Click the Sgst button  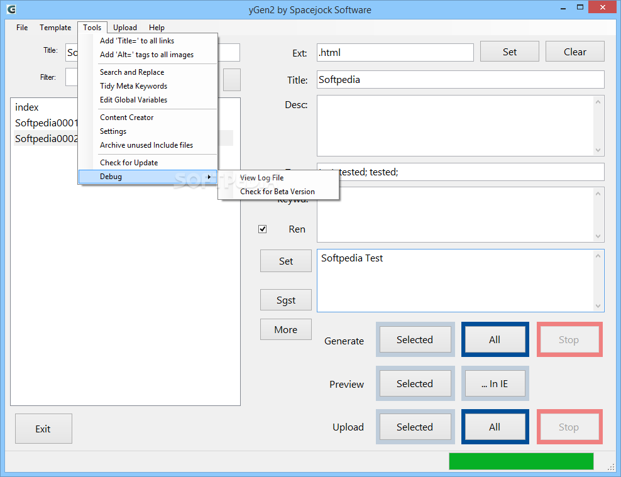(x=285, y=300)
